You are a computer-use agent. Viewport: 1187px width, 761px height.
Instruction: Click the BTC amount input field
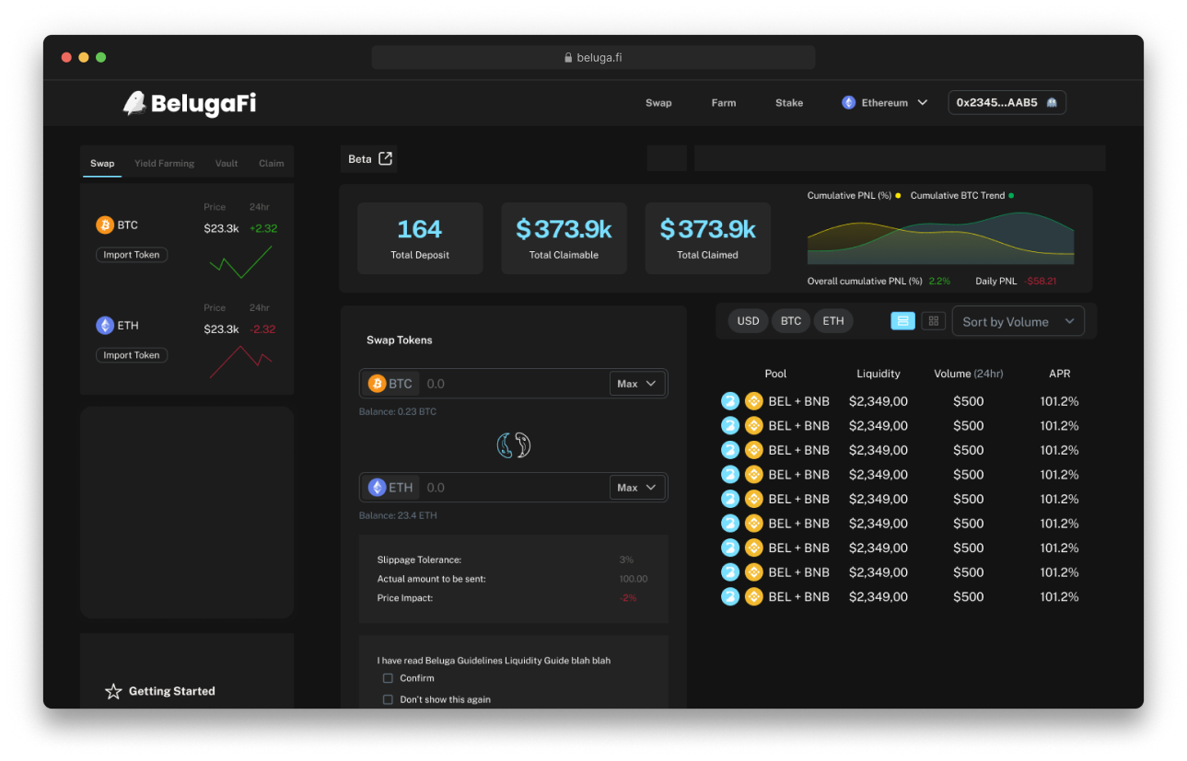click(x=515, y=384)
